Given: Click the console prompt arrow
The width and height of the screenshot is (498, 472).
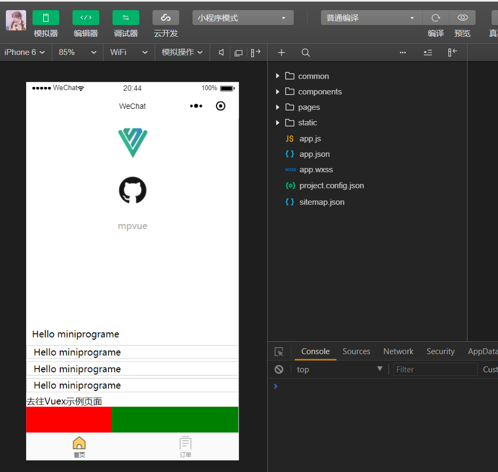Looking at the screenshot, I should click(276, 386).
